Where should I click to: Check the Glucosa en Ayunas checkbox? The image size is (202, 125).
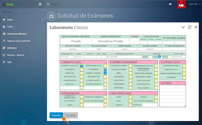[130, 66]
